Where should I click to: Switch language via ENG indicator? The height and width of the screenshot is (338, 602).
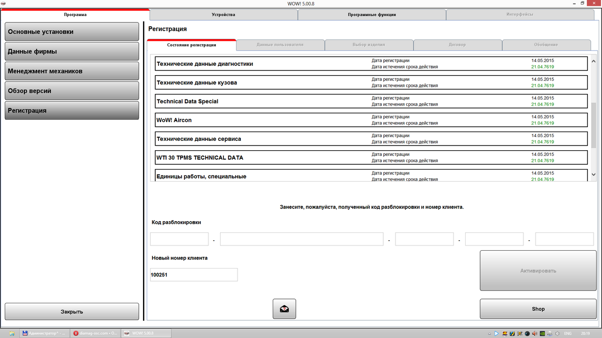point(568,333)
